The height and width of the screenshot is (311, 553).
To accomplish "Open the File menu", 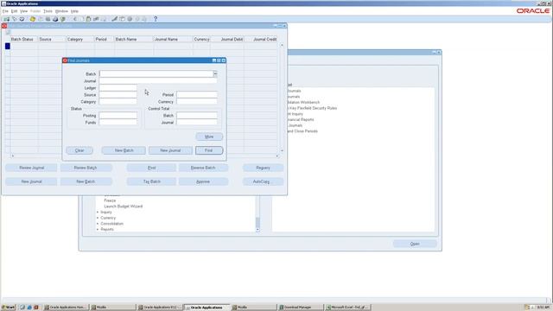I will [x=5, y=11].
